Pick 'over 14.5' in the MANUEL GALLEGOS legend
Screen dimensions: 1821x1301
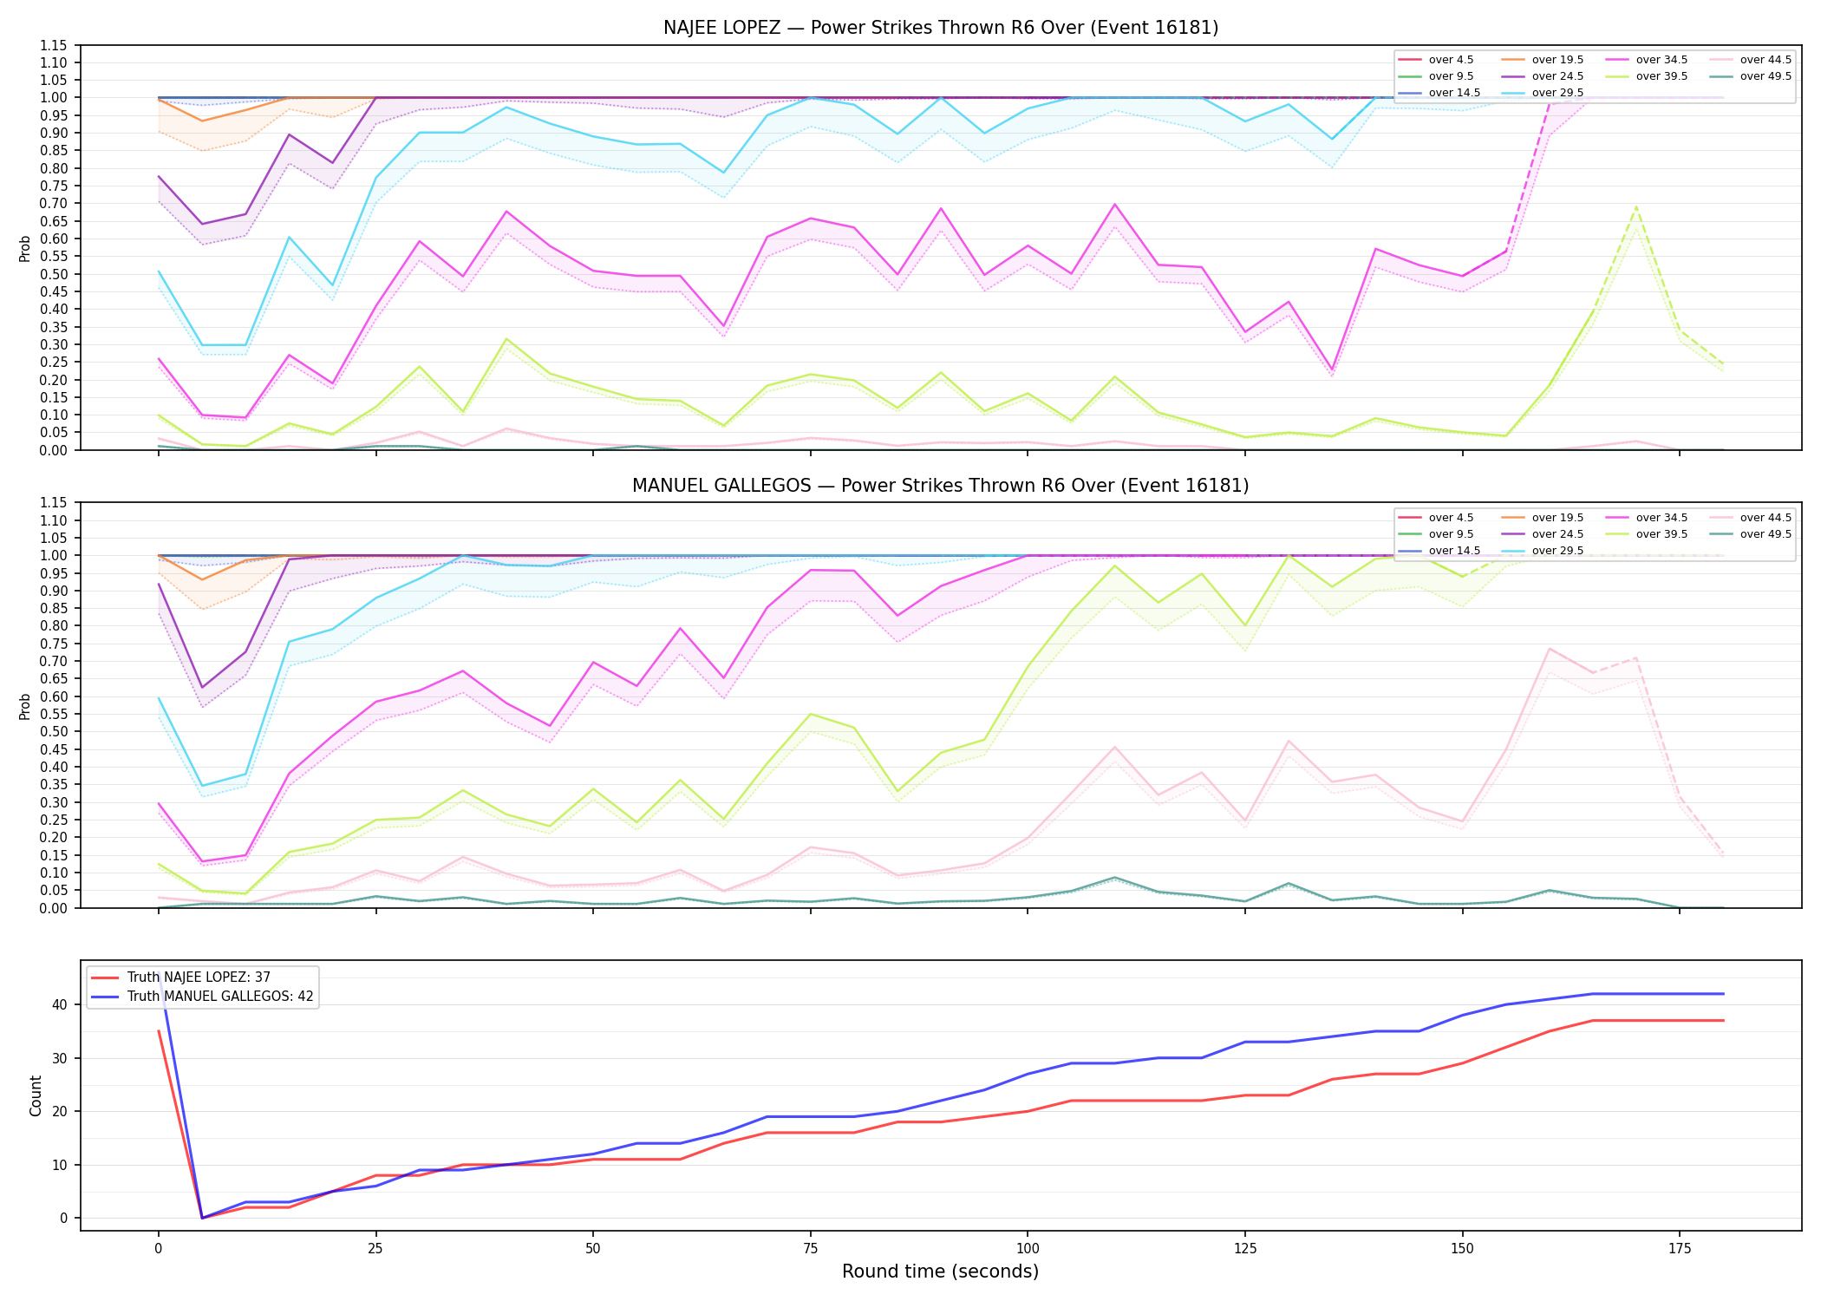[x=1439, y=551]
